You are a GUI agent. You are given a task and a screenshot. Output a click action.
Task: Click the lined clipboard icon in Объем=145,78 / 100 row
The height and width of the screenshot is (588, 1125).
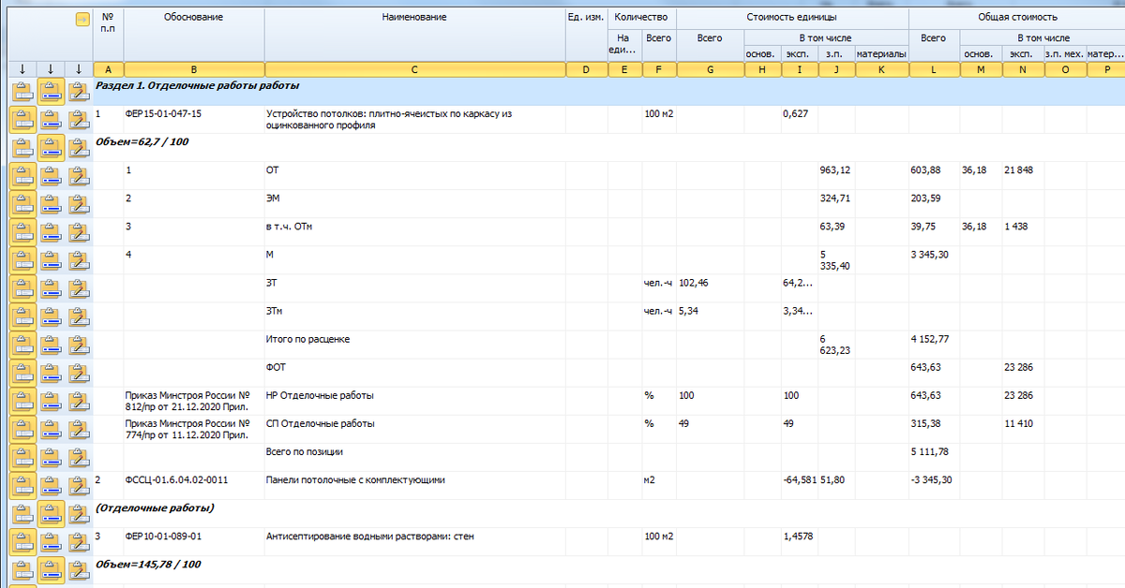click(51, 569)
